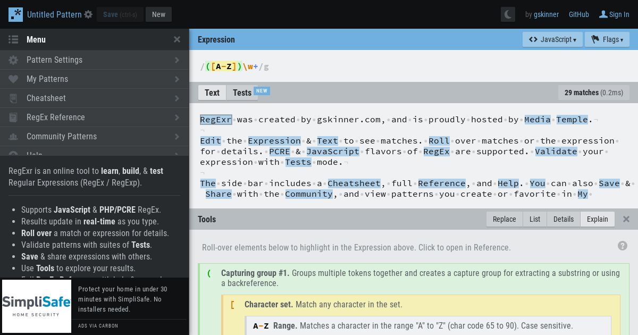Image resolution: width=638 pixels, height=335 pixels.
Task: Expand Community Patterns chevron
Action: click(x=177, y=137)
